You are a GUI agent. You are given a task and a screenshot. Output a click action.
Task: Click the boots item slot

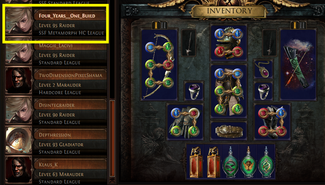point(272,122)
